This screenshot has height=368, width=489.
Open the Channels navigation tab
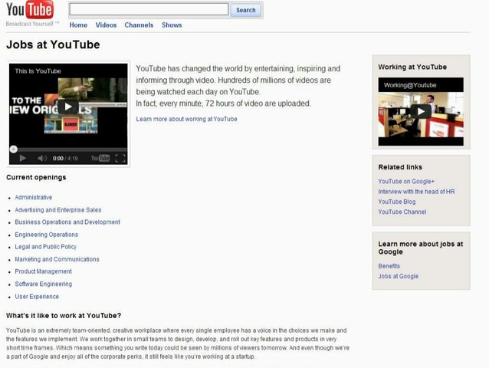[139, 25]
